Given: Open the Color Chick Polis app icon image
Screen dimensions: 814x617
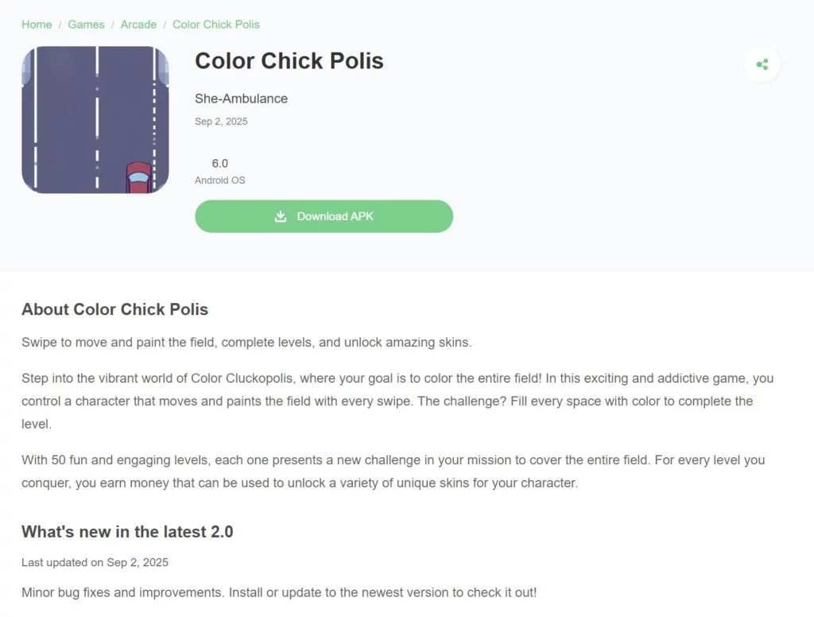Looking at the screenshot, I should (x=95, y=119).
